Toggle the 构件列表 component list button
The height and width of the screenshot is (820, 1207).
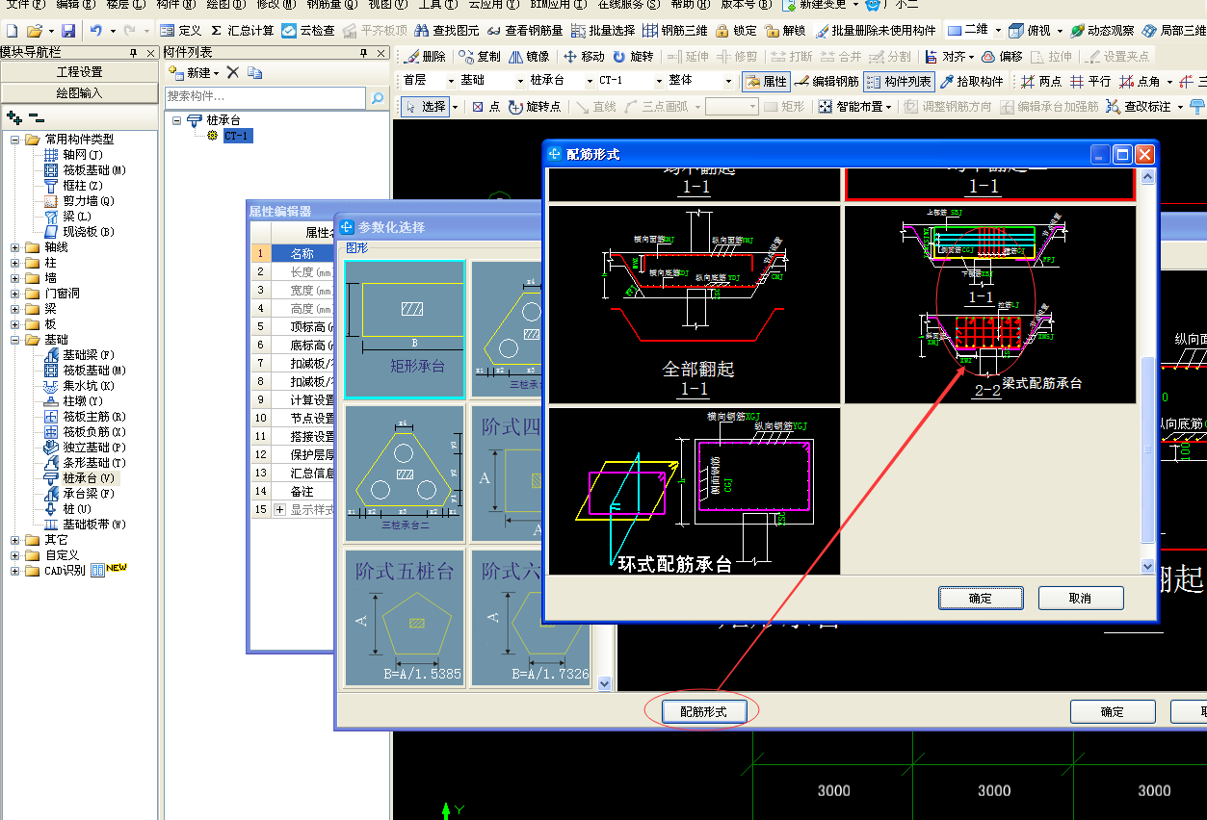[x=898, y=82]
